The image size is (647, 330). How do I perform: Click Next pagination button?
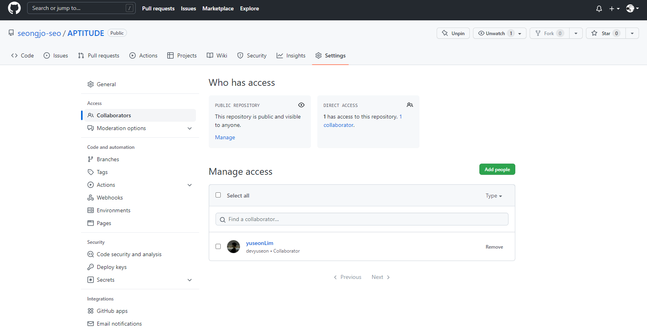[381, 277]
